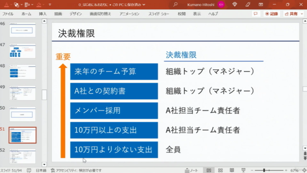Switch to the スライド ショー tab
Image resolution: width=307 pixels, height=173 pixels.
point(158,14)
